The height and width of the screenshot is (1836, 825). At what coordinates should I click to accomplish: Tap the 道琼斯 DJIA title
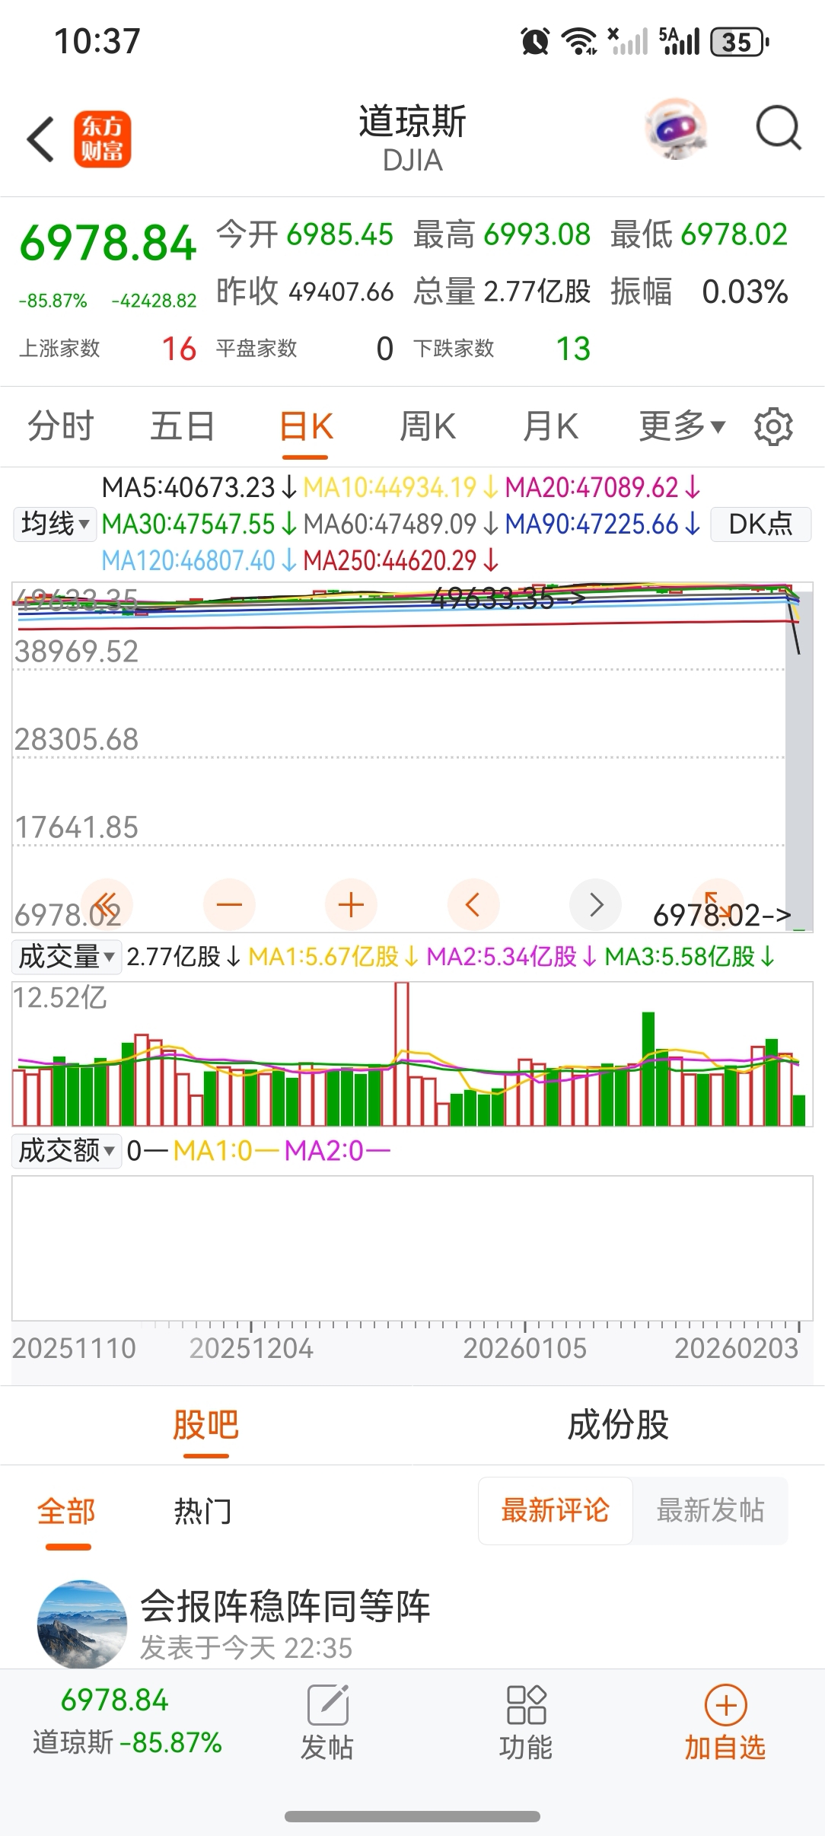(412, 139)
